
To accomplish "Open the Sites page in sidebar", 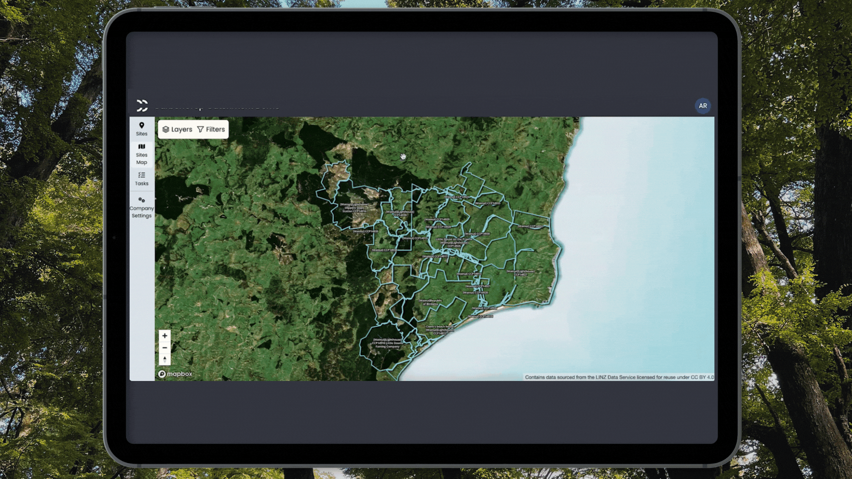I will tap(142, 129).
